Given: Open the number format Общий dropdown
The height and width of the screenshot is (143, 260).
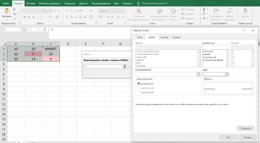Looking at the screenshot, I should [123, 11].
